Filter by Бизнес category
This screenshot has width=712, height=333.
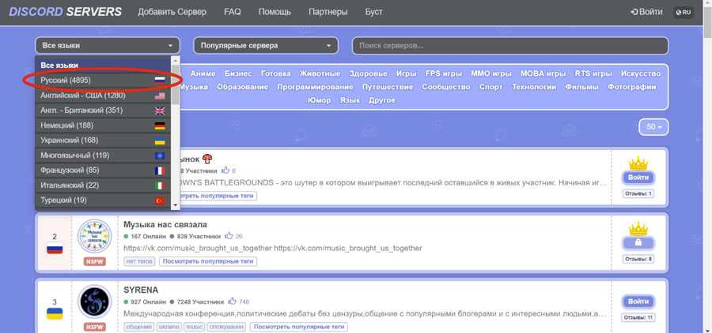pos(238,73)
